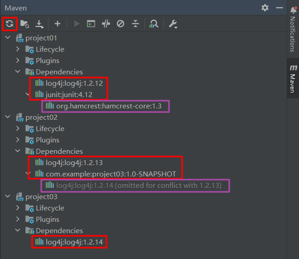Click Plugins folder icon in project02
Viewport: 299px width, 259px height.
(30, 140)
